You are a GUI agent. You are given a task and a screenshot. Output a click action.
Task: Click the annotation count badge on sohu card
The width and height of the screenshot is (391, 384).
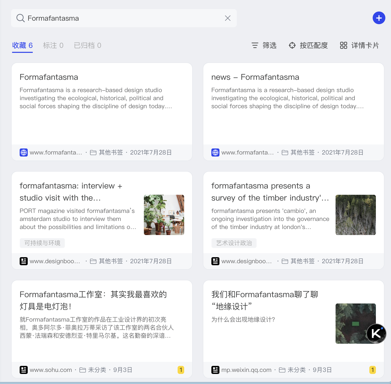pos(181,370)
